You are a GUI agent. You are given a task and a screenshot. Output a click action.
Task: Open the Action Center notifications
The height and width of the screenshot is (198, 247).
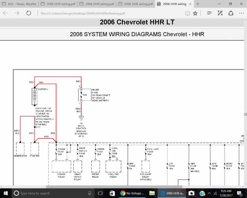(239, 193)
